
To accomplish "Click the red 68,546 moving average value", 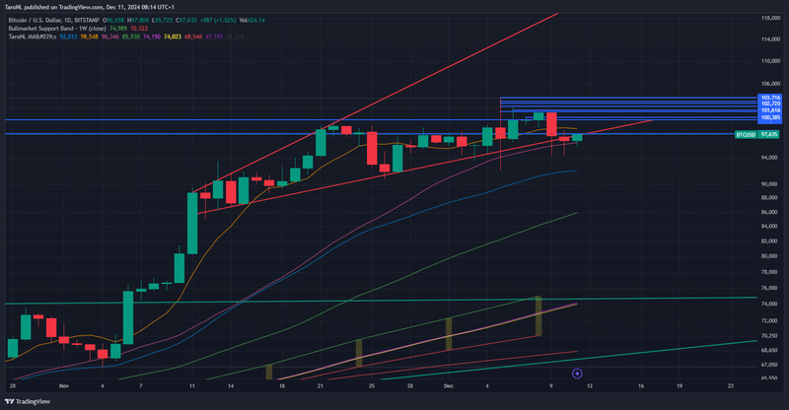I will tap(193, 36).
